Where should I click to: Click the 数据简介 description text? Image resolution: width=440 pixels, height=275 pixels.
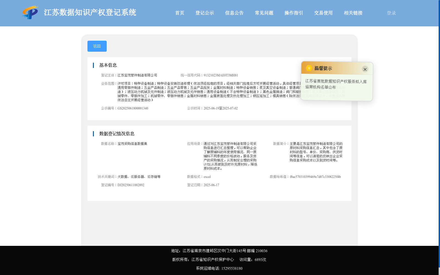coord(316,152)
